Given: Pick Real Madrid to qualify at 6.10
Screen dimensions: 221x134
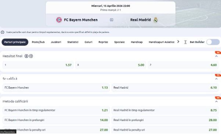Looking at the screenshot, I should pyautogui.click(x=165, y=88).
